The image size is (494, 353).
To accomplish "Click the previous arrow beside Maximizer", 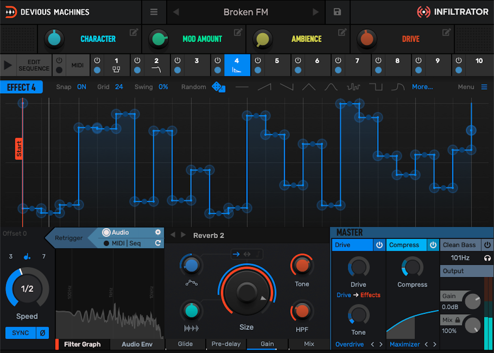I will [x=427, y=344].
